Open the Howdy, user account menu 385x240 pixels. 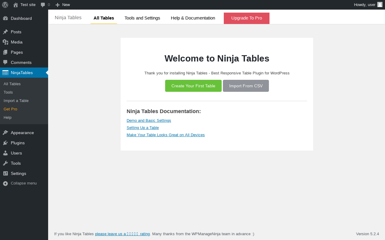pyautogui.click(x=368, y=4)
